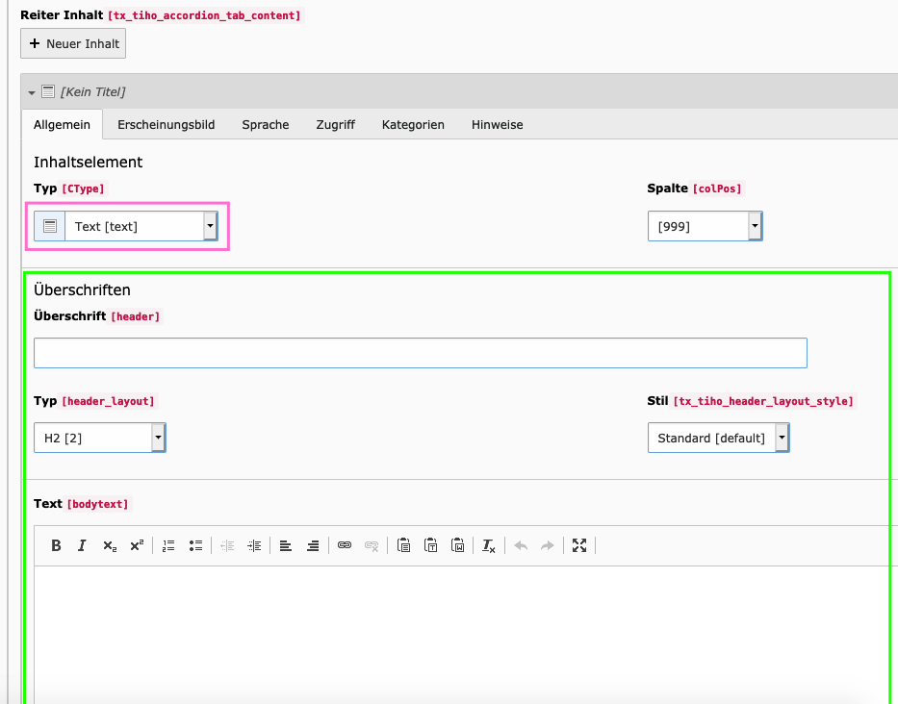Toggle bold formatting in text editor
The height and width of the screenshot is (704, 898).
pyautogui.click(x=56, y=545)
